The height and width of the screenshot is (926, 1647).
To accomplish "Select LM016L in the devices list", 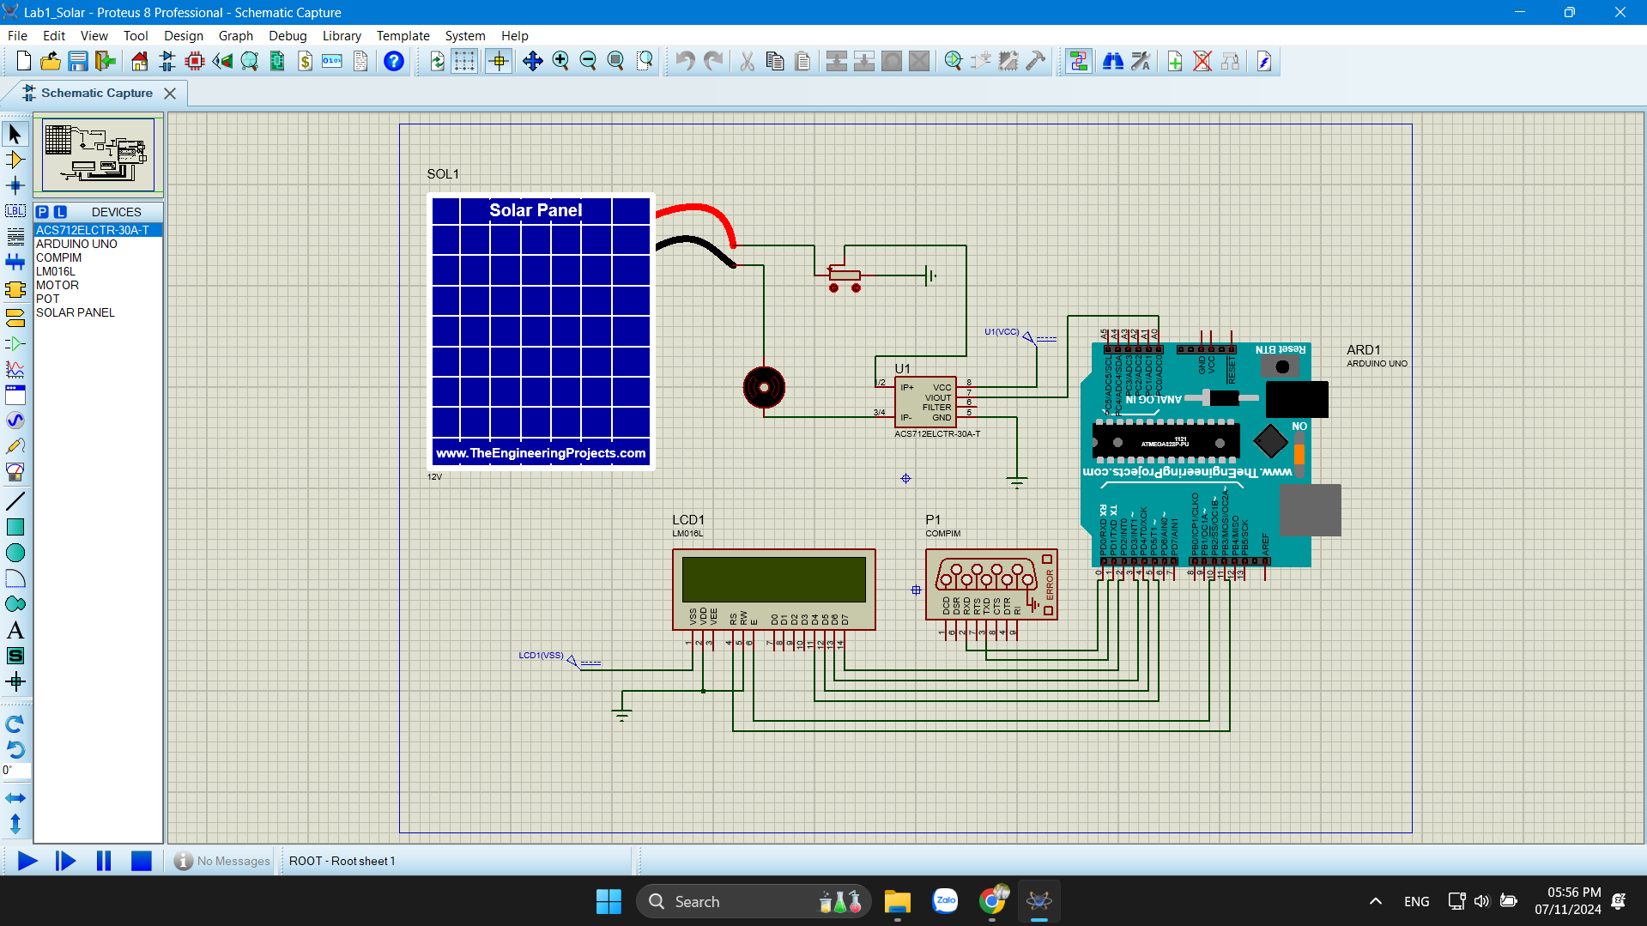I will point(98,271).
